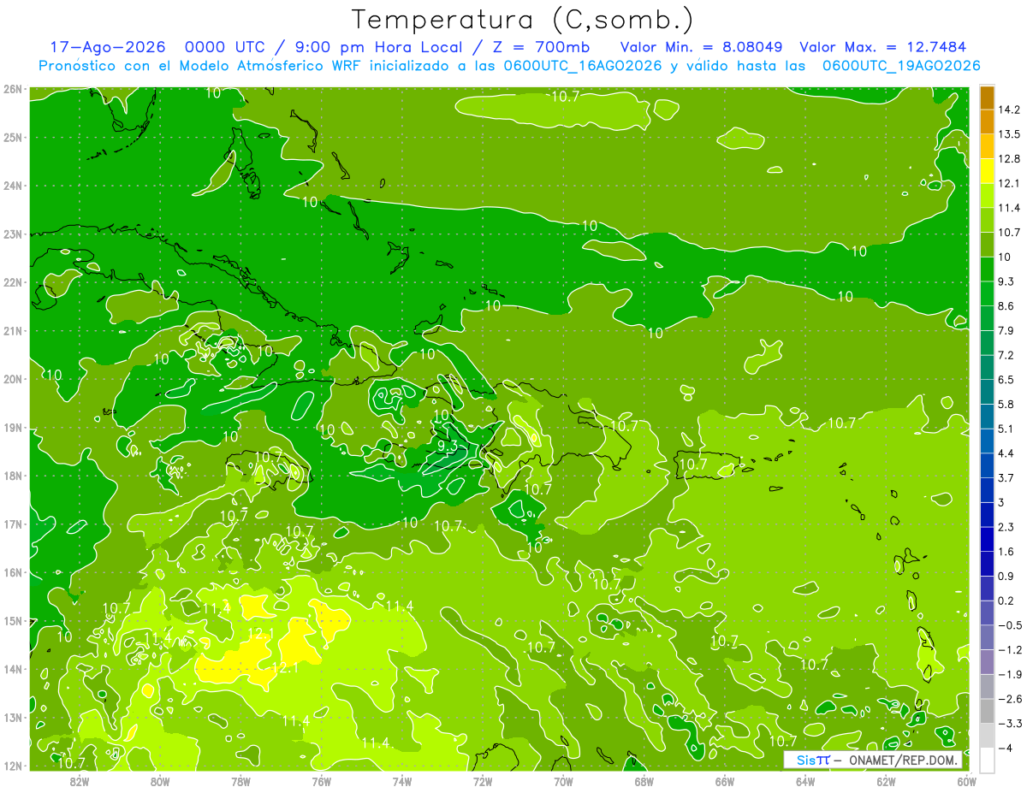The height and width of the screenshot is (793, 1027).
Task: Click the '12N' latitude axis label
Action: coord(13,766)
